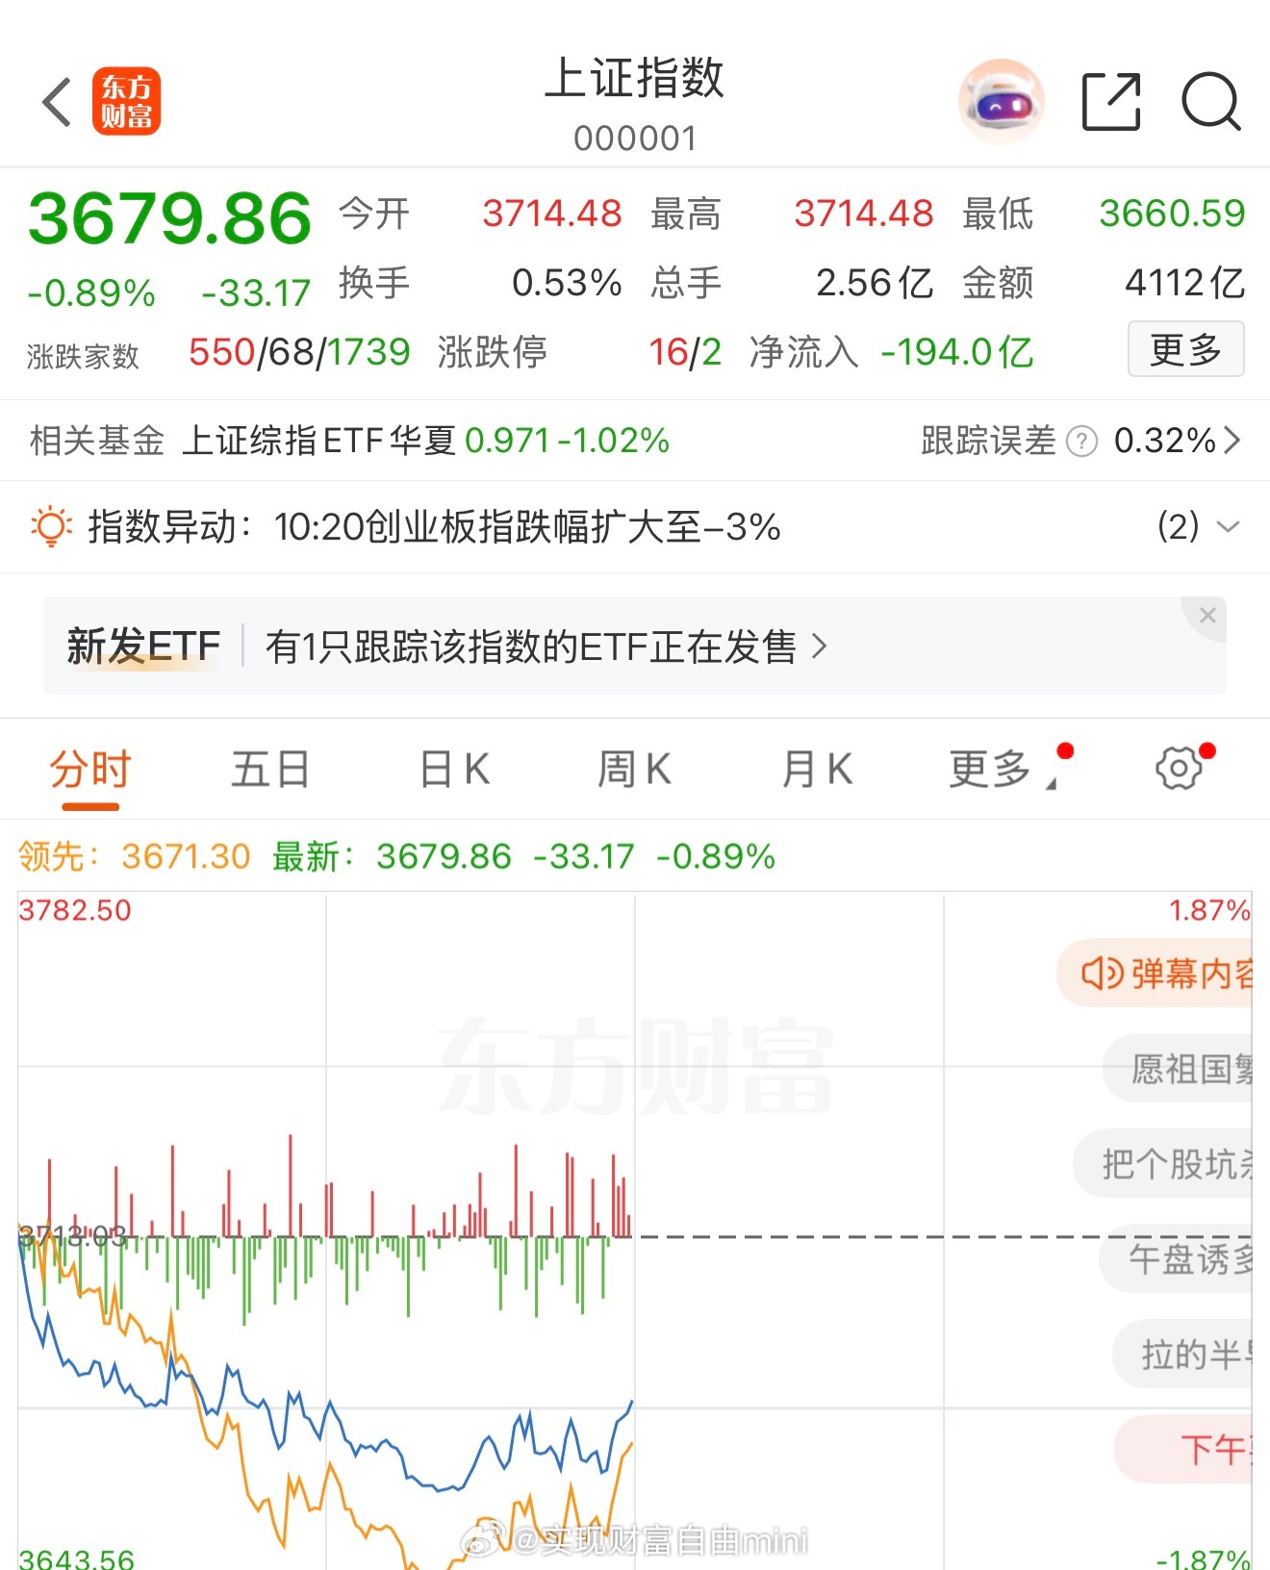Viewport: 1270px width, 1570px height.
Task: Switch to the 周K tab
Action: [x=634, y=770]
